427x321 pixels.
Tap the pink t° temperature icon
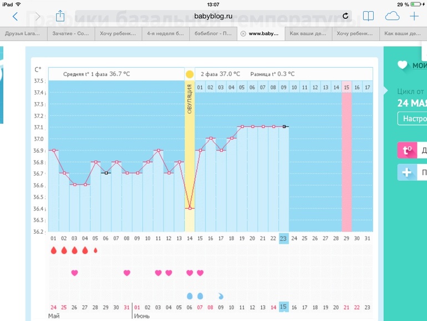point(406,151)
